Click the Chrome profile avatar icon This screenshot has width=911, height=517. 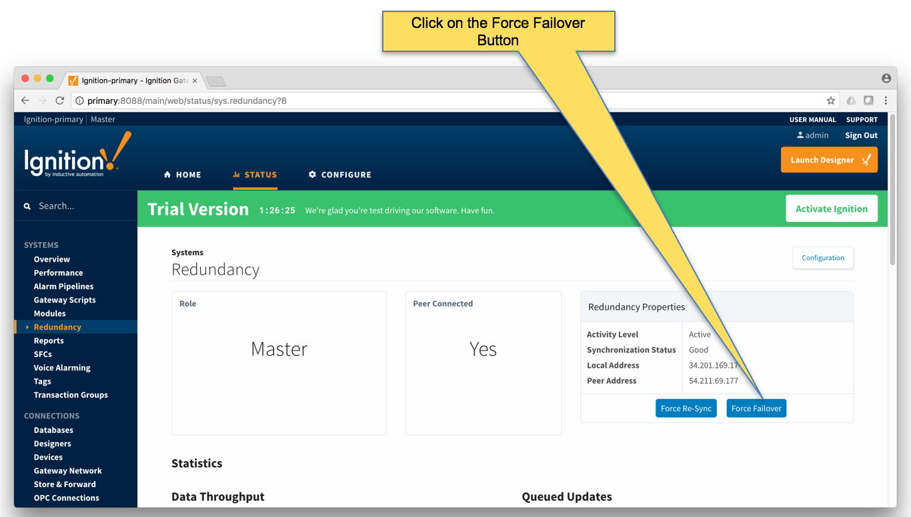click(x=886, y=78)
